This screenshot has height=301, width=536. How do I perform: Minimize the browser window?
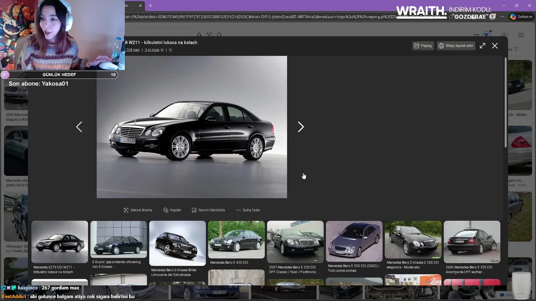[504, 5]
